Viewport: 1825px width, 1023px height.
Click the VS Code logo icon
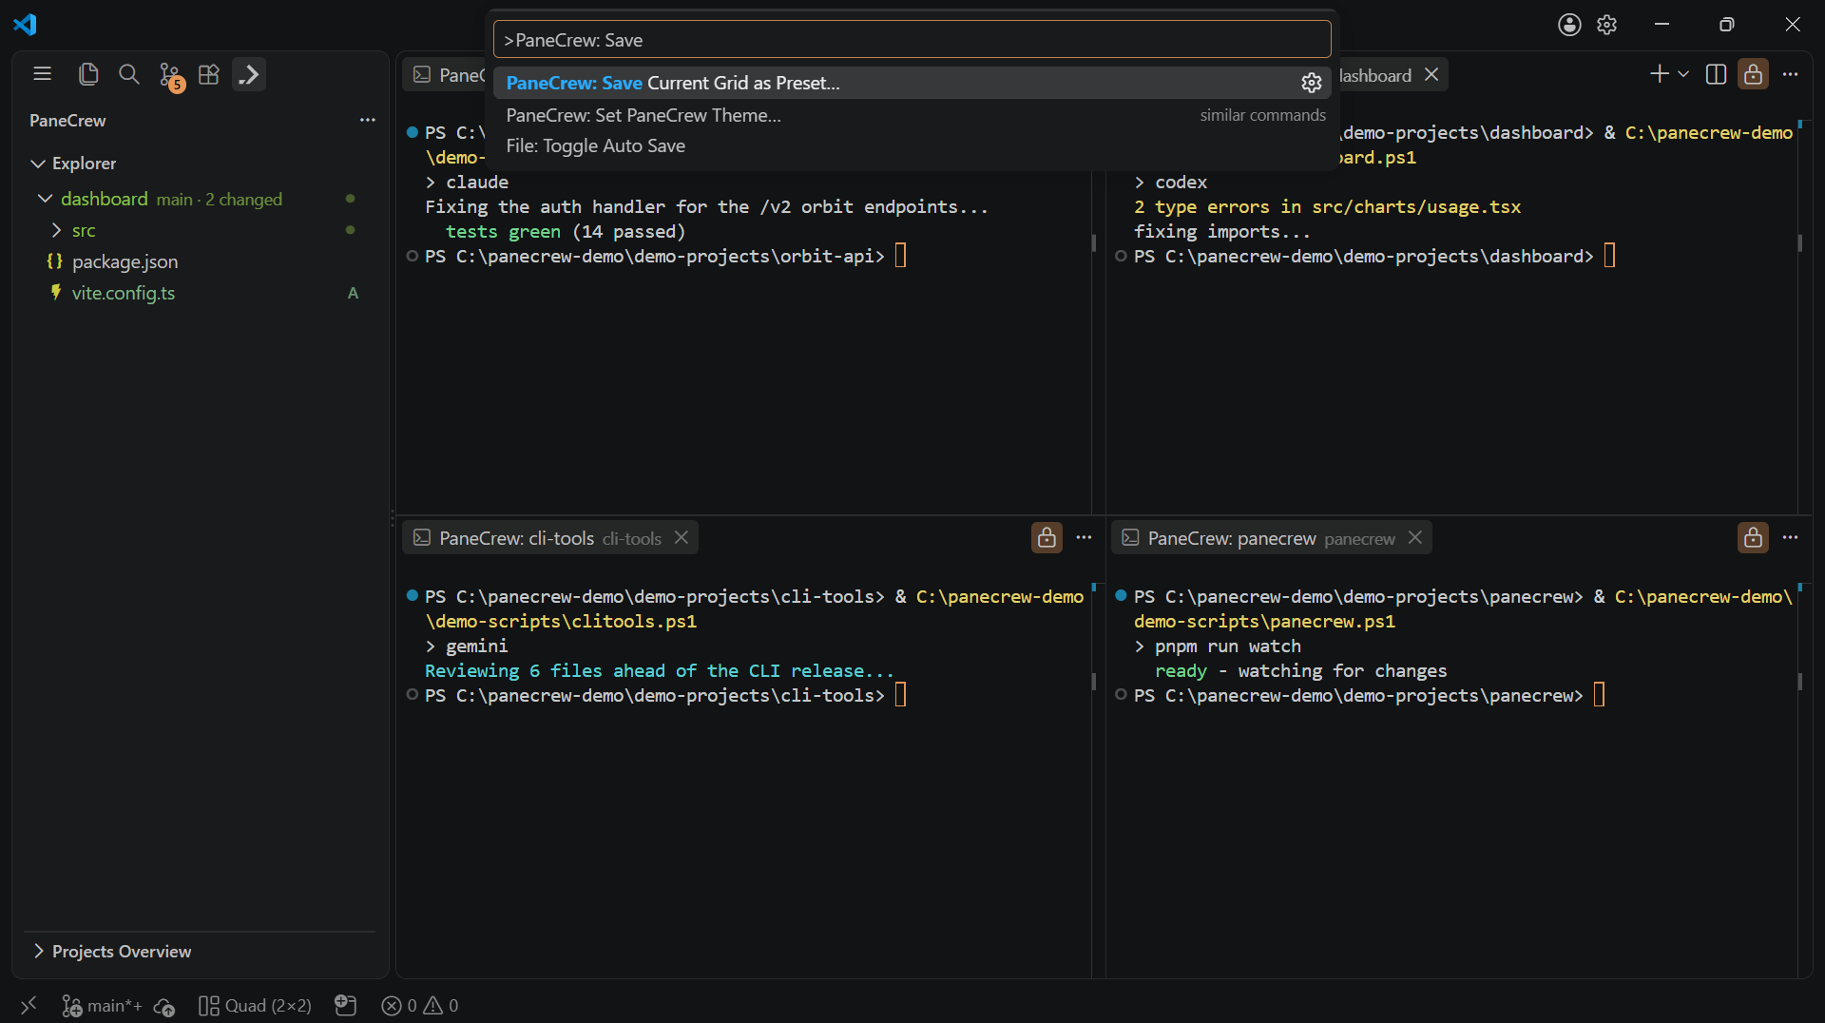click(x=25, y=25)
